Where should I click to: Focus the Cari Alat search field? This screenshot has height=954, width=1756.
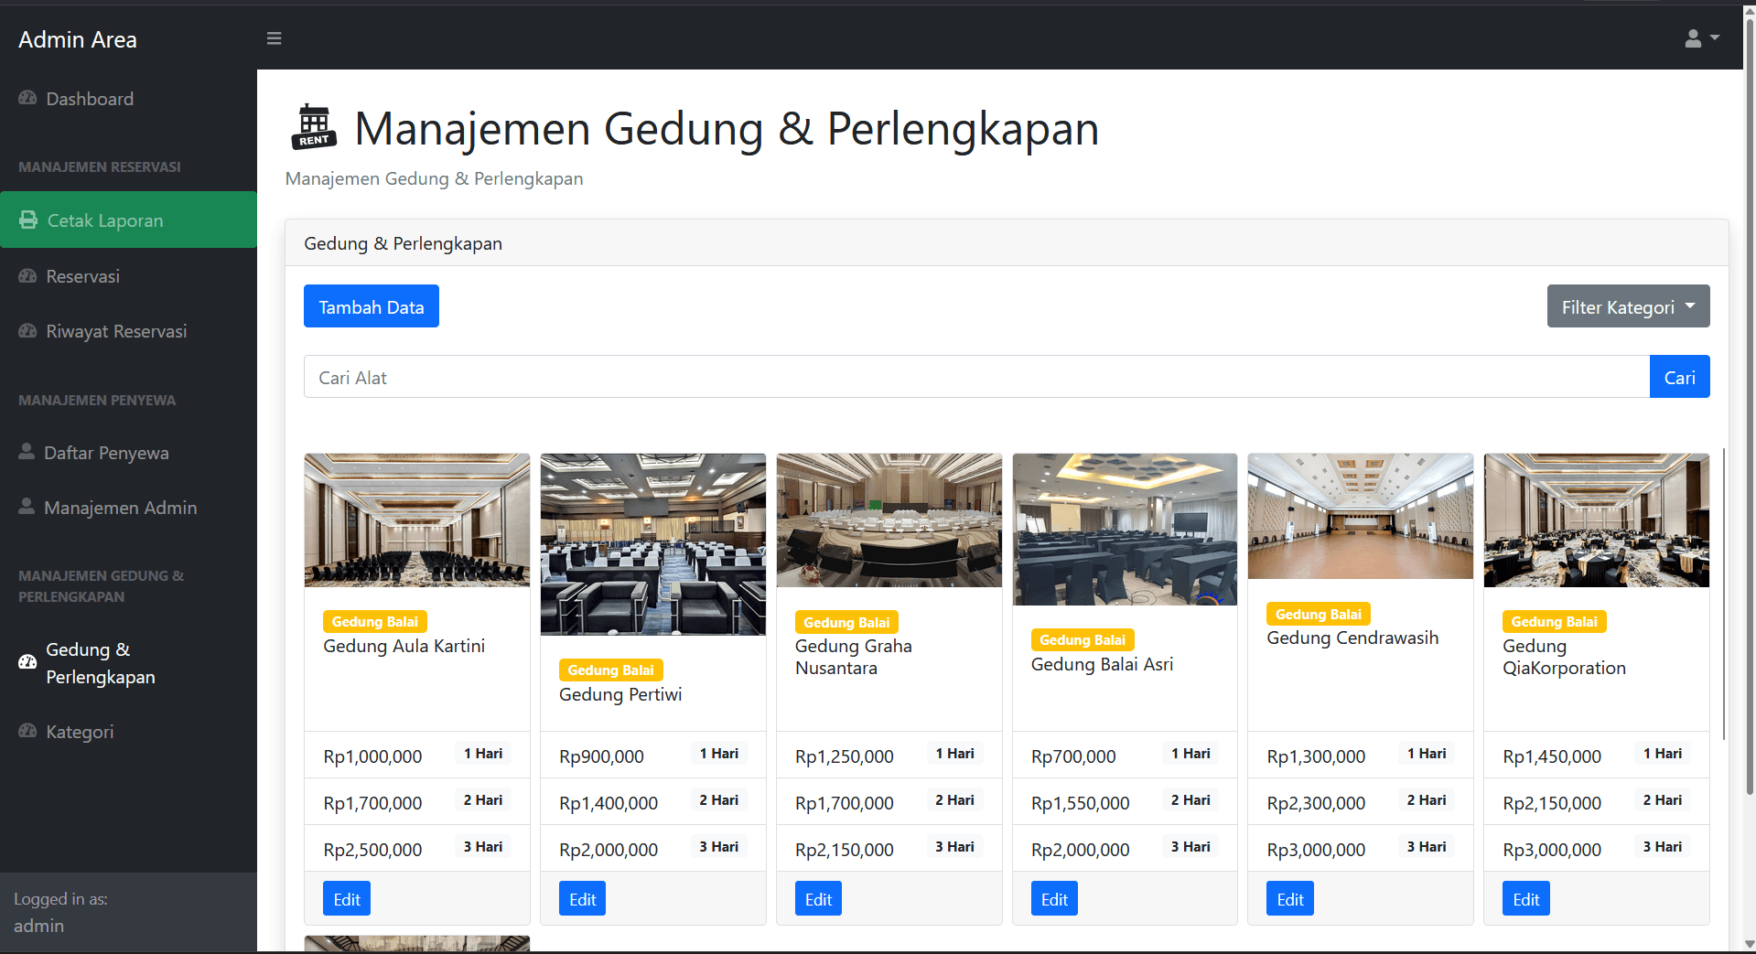click(x=976, y=377)
